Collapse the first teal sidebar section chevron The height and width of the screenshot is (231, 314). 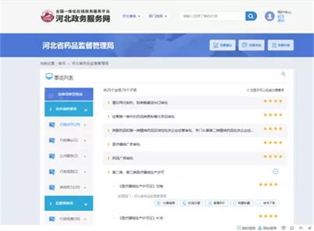coord(85,110)
